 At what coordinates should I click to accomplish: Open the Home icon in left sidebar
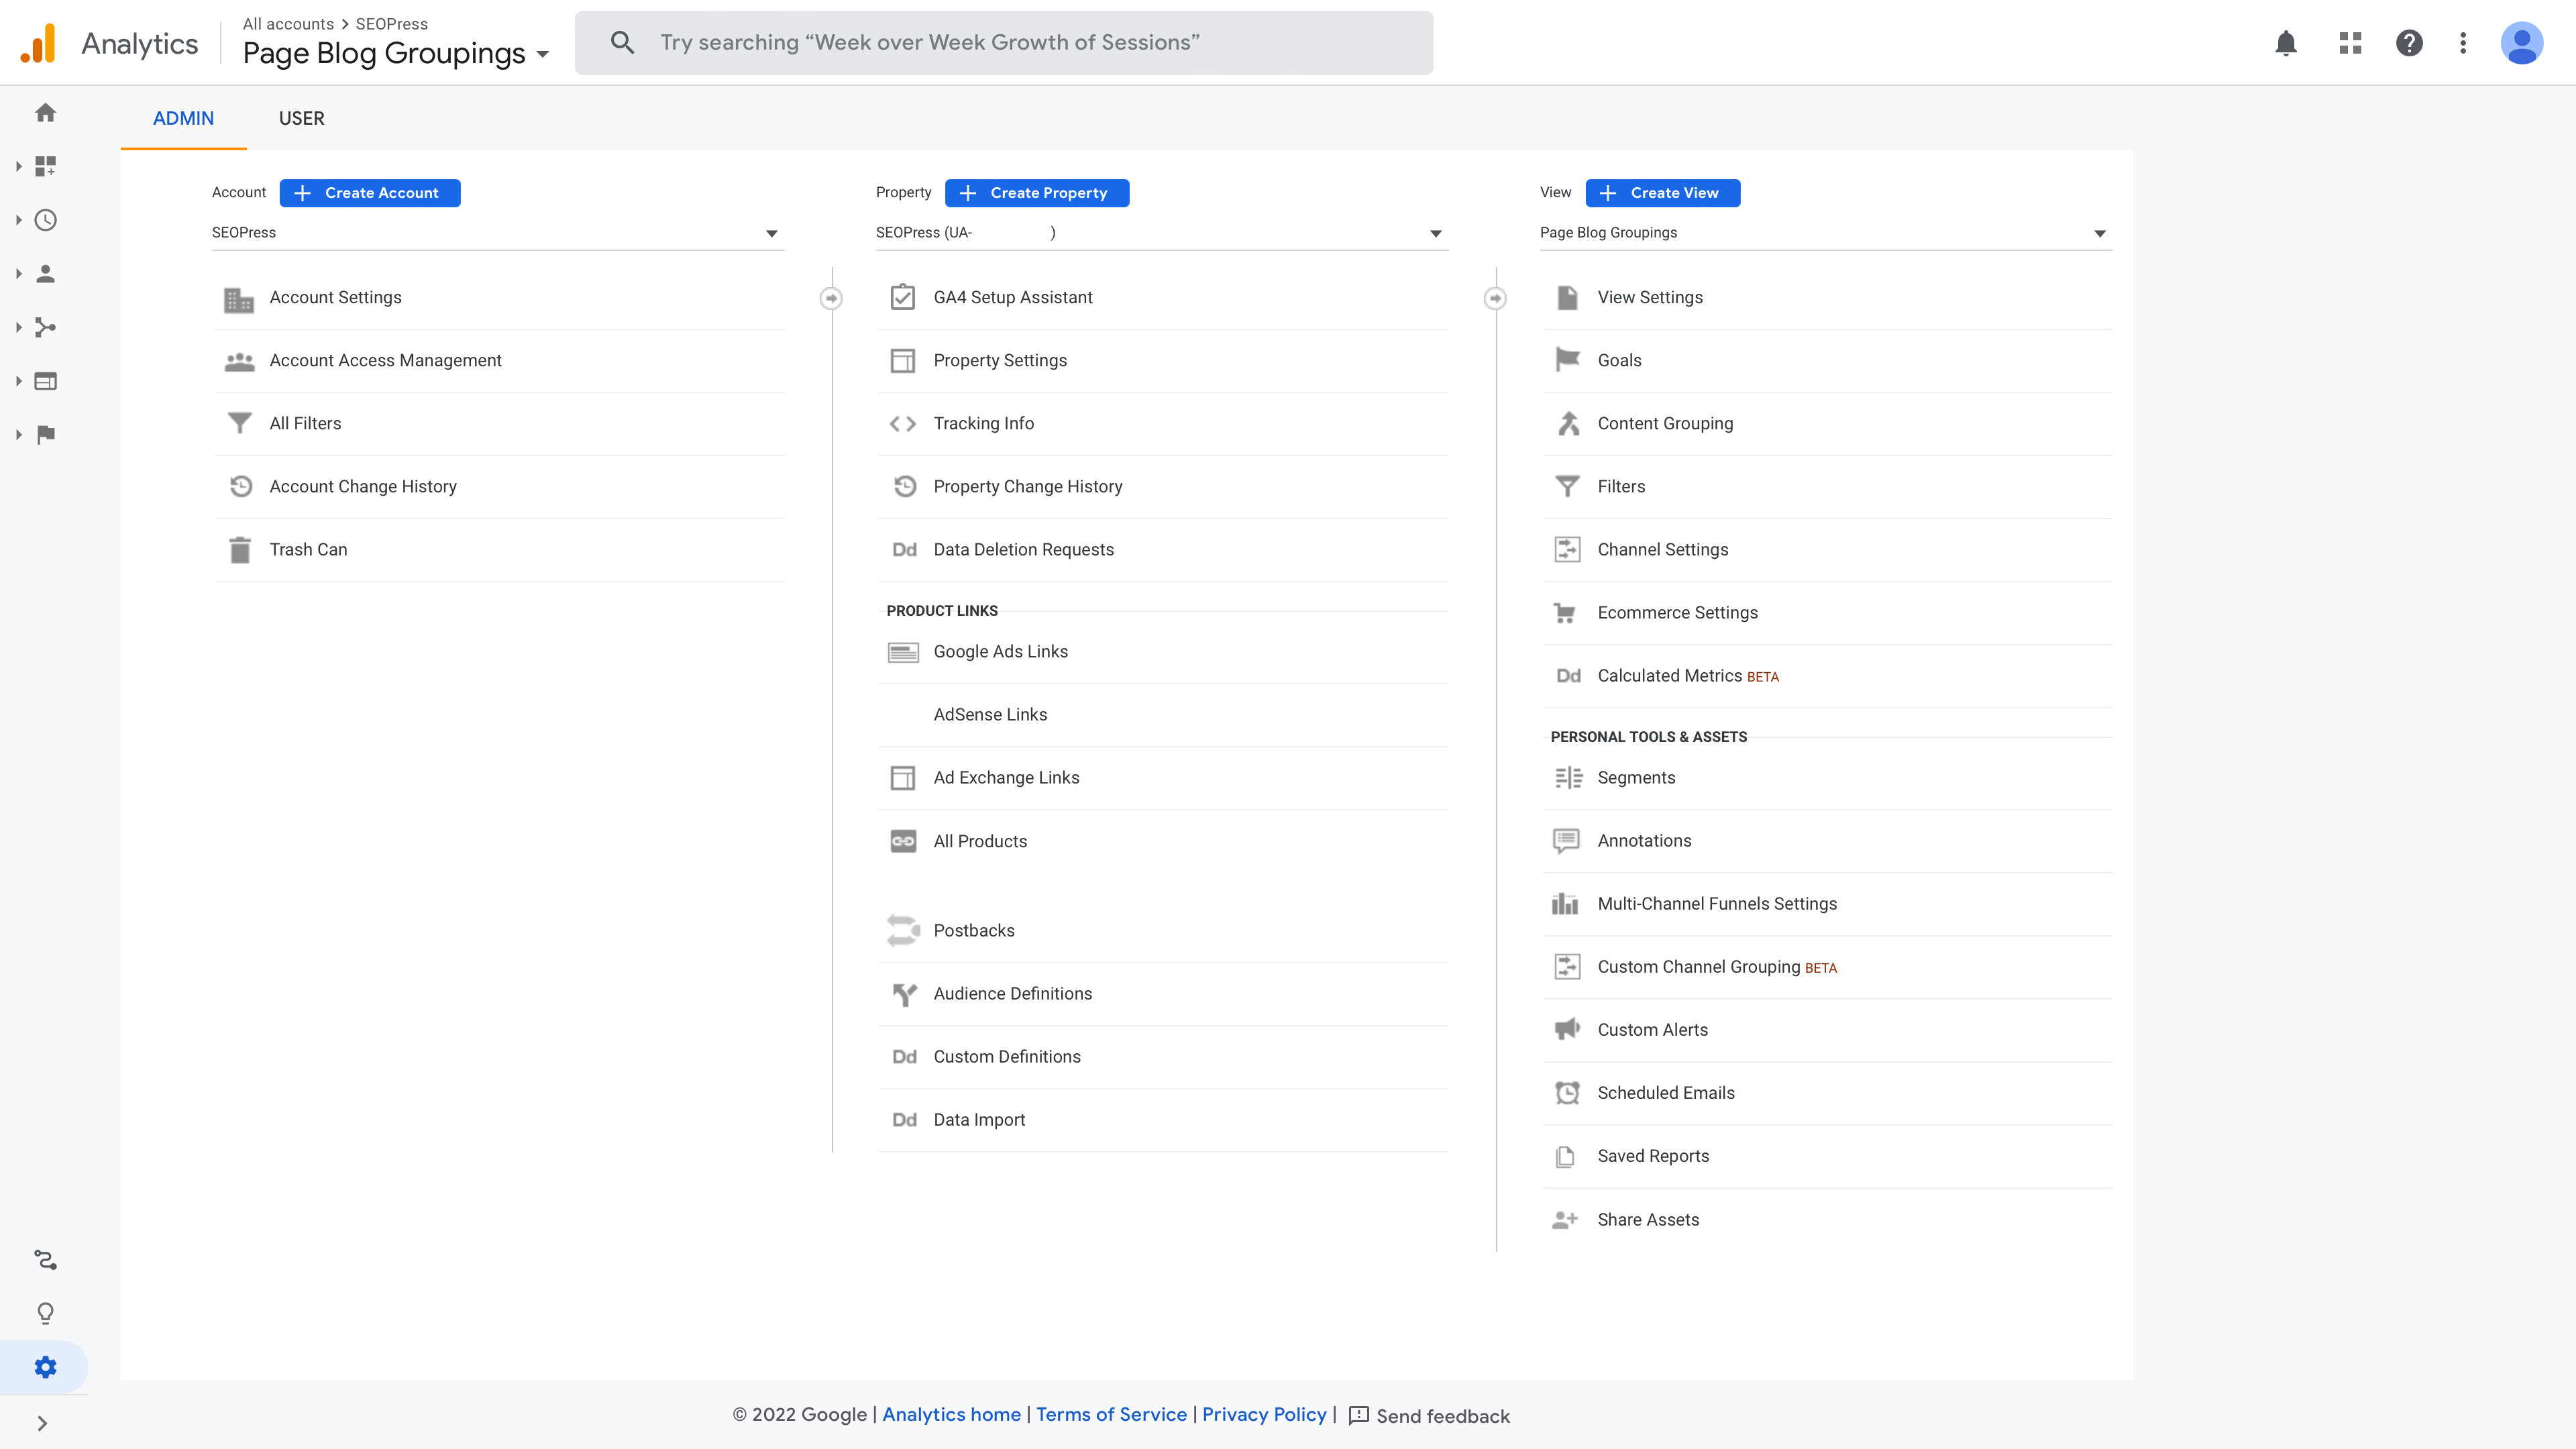click(45, 112)
